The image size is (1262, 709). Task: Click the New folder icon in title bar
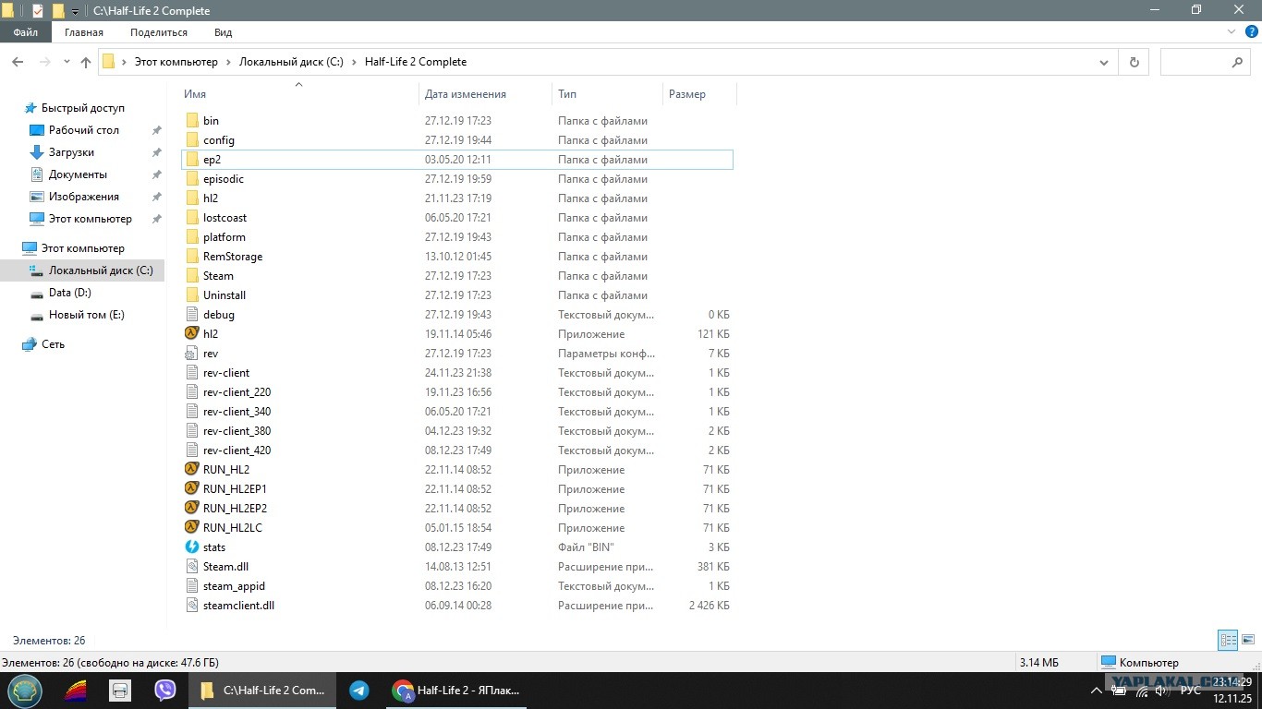click(x=58, y=11)
